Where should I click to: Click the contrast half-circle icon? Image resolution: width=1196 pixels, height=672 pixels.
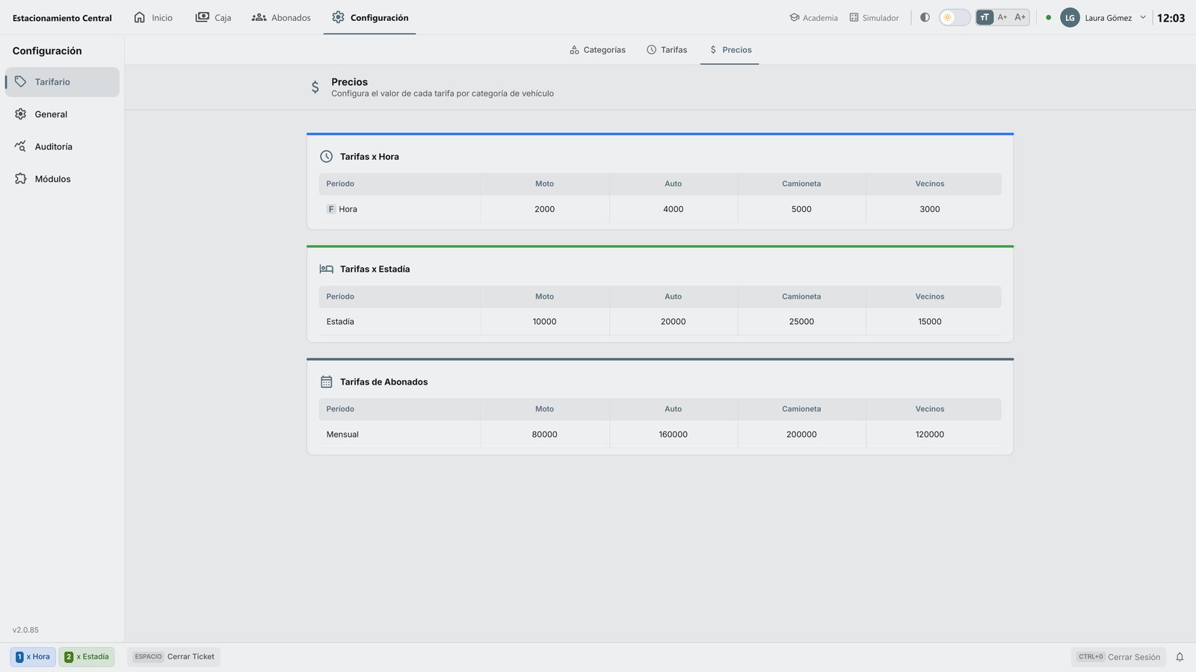pos(925,17)
